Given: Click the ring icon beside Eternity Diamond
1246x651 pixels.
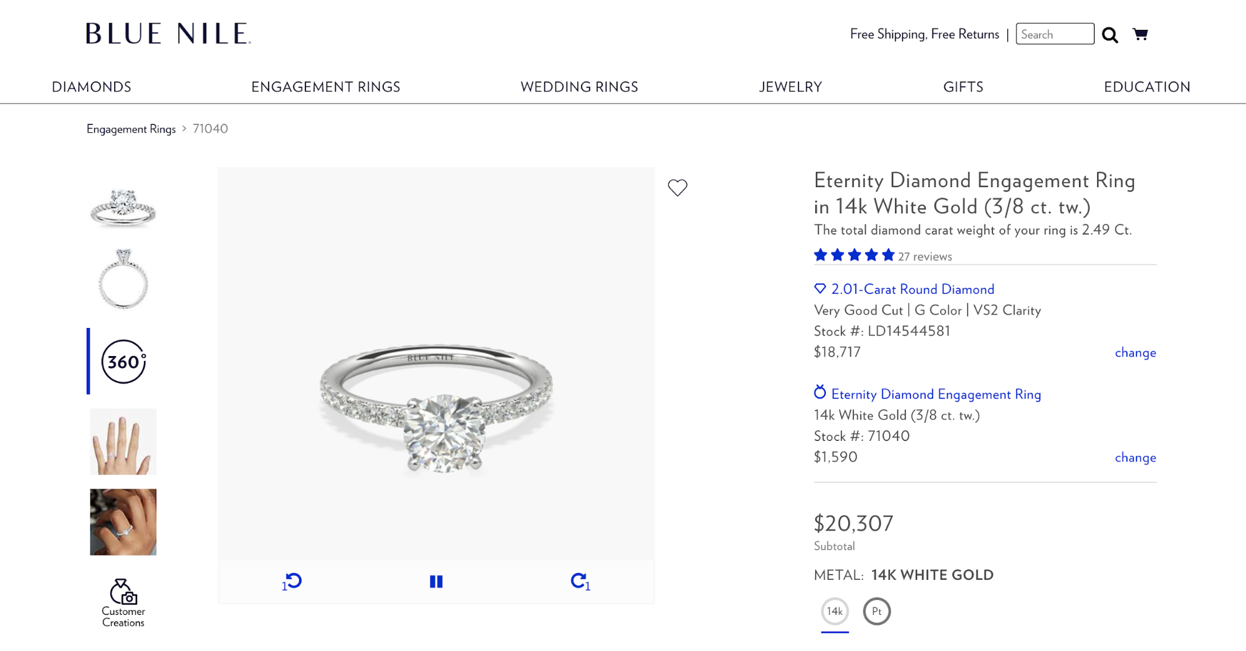Looking at the screenshot, I should tap(820, 392).
